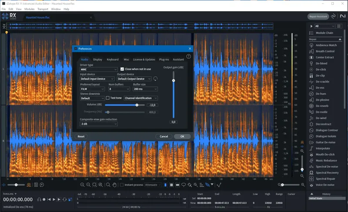Open Composite view gain reduction dropdown

99,124
